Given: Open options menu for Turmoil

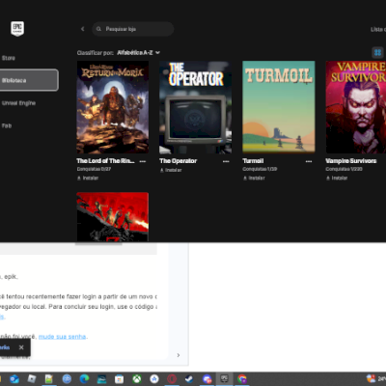Looking at the screenshot, I should pyautogui.click(x=309, y=161).
